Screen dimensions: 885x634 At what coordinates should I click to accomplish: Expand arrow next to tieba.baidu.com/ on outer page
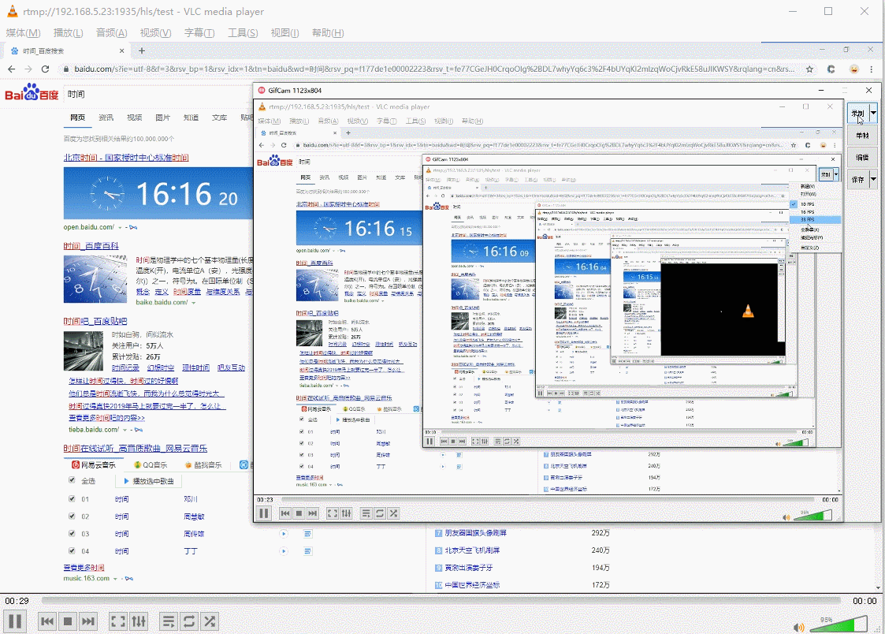(125, 430)
